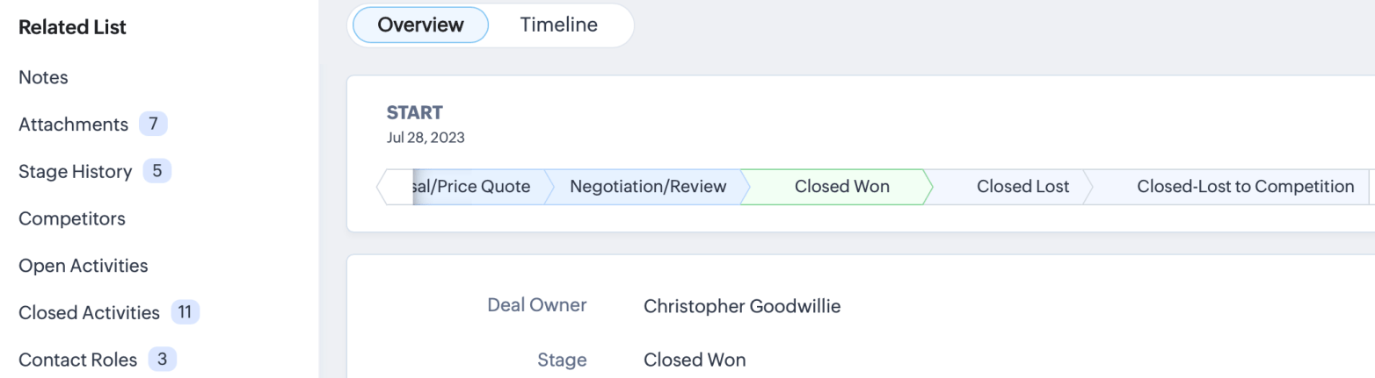Click the Deal Owner value Christopher Goodwillie
Screen dimensions: 1375x378
click(742, 306)
